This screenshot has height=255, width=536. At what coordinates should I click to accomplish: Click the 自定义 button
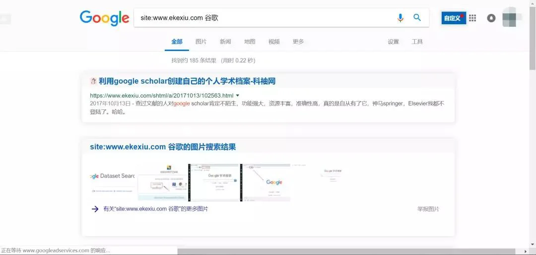point(454,18)
